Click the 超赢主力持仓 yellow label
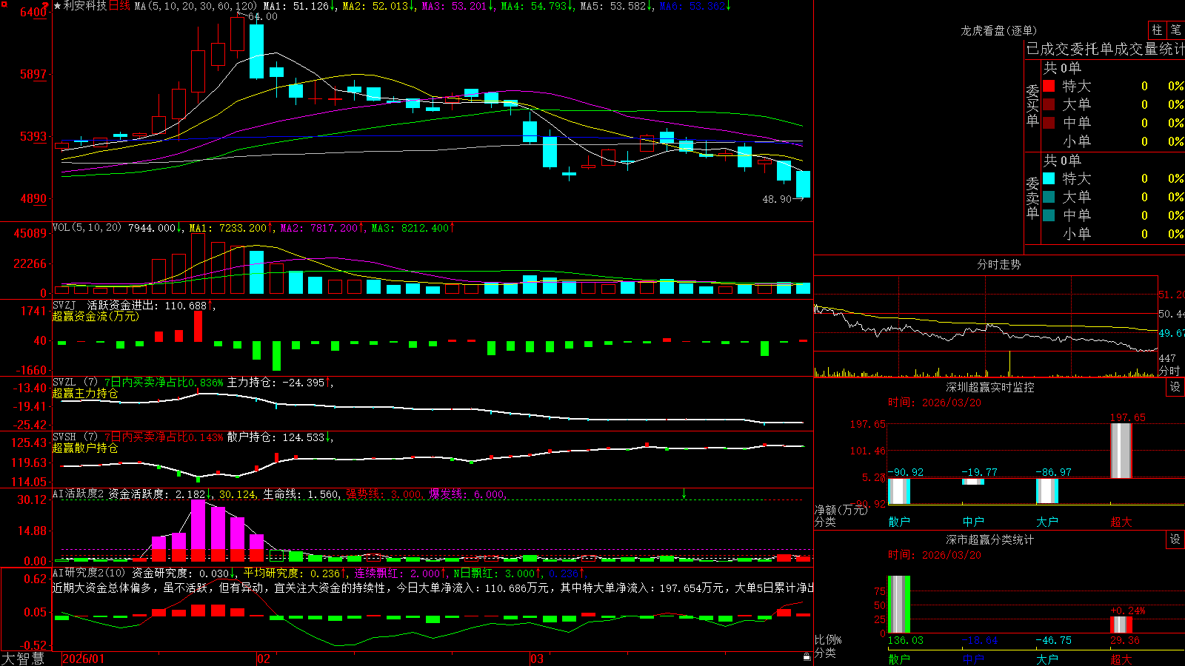1185x666 pixels. 85,393
